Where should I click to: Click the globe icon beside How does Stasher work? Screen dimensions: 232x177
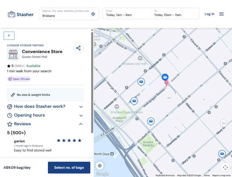[10, 107]
